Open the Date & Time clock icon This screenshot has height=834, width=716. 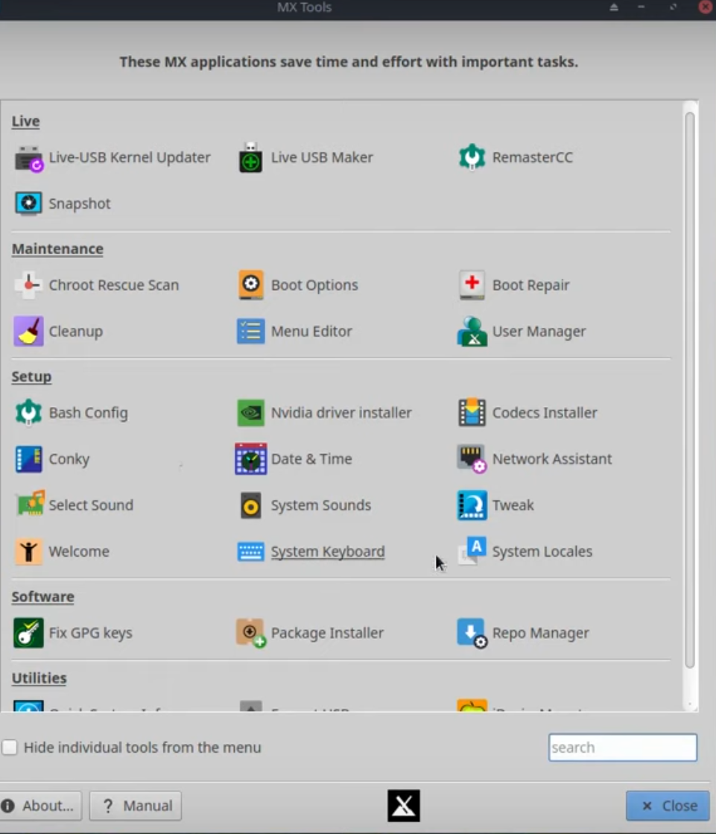(x=250, y=458)
